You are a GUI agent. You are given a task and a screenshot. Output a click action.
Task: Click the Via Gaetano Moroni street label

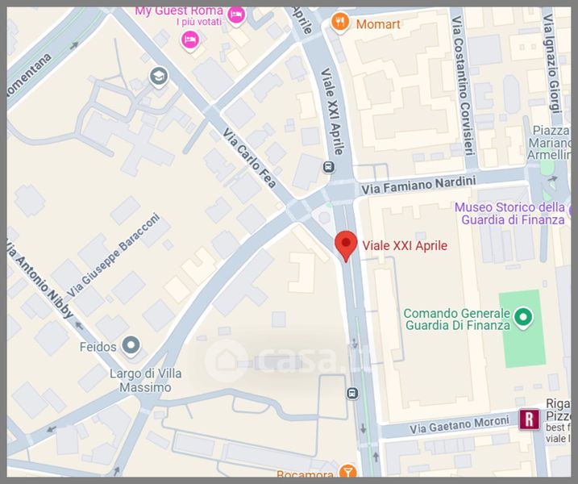[459, 424]
